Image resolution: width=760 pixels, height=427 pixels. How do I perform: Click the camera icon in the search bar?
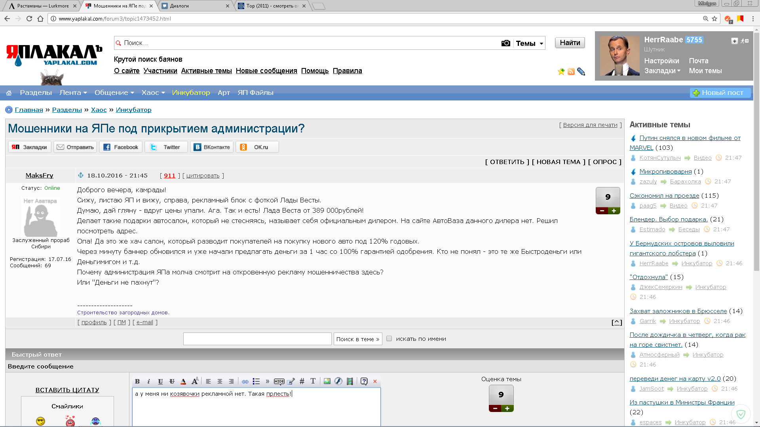[506, 43]
